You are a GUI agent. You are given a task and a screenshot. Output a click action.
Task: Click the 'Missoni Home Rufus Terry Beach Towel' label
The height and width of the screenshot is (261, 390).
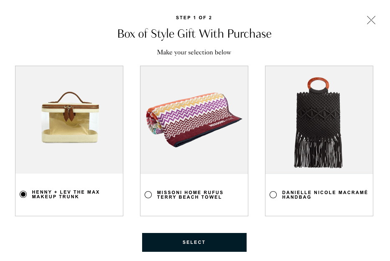pyautogui.click(x=190, y=195)
